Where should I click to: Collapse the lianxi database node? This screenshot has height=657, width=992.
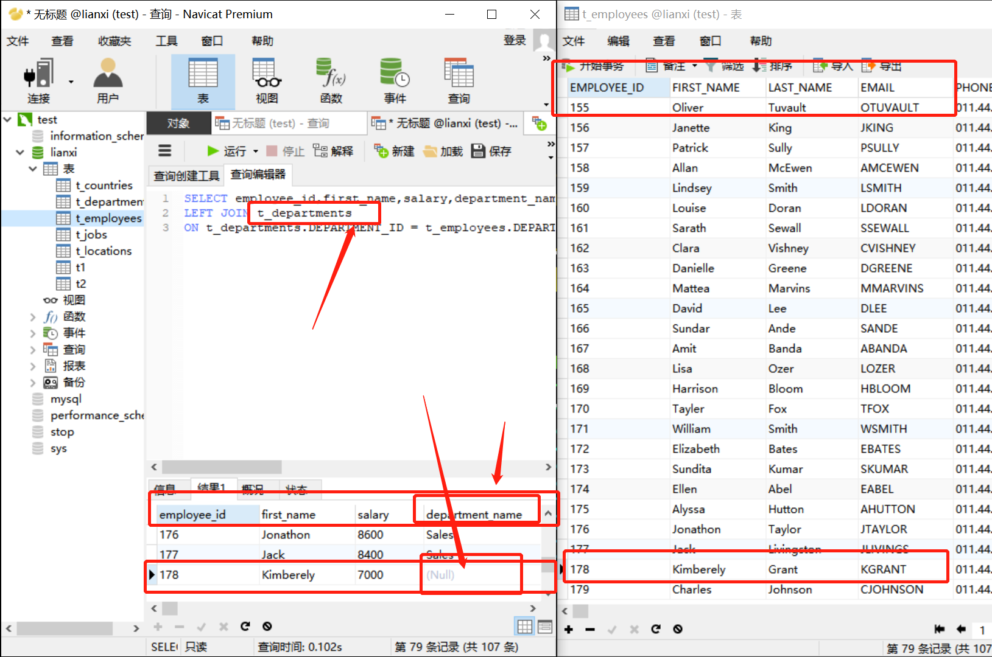point(20,152)
